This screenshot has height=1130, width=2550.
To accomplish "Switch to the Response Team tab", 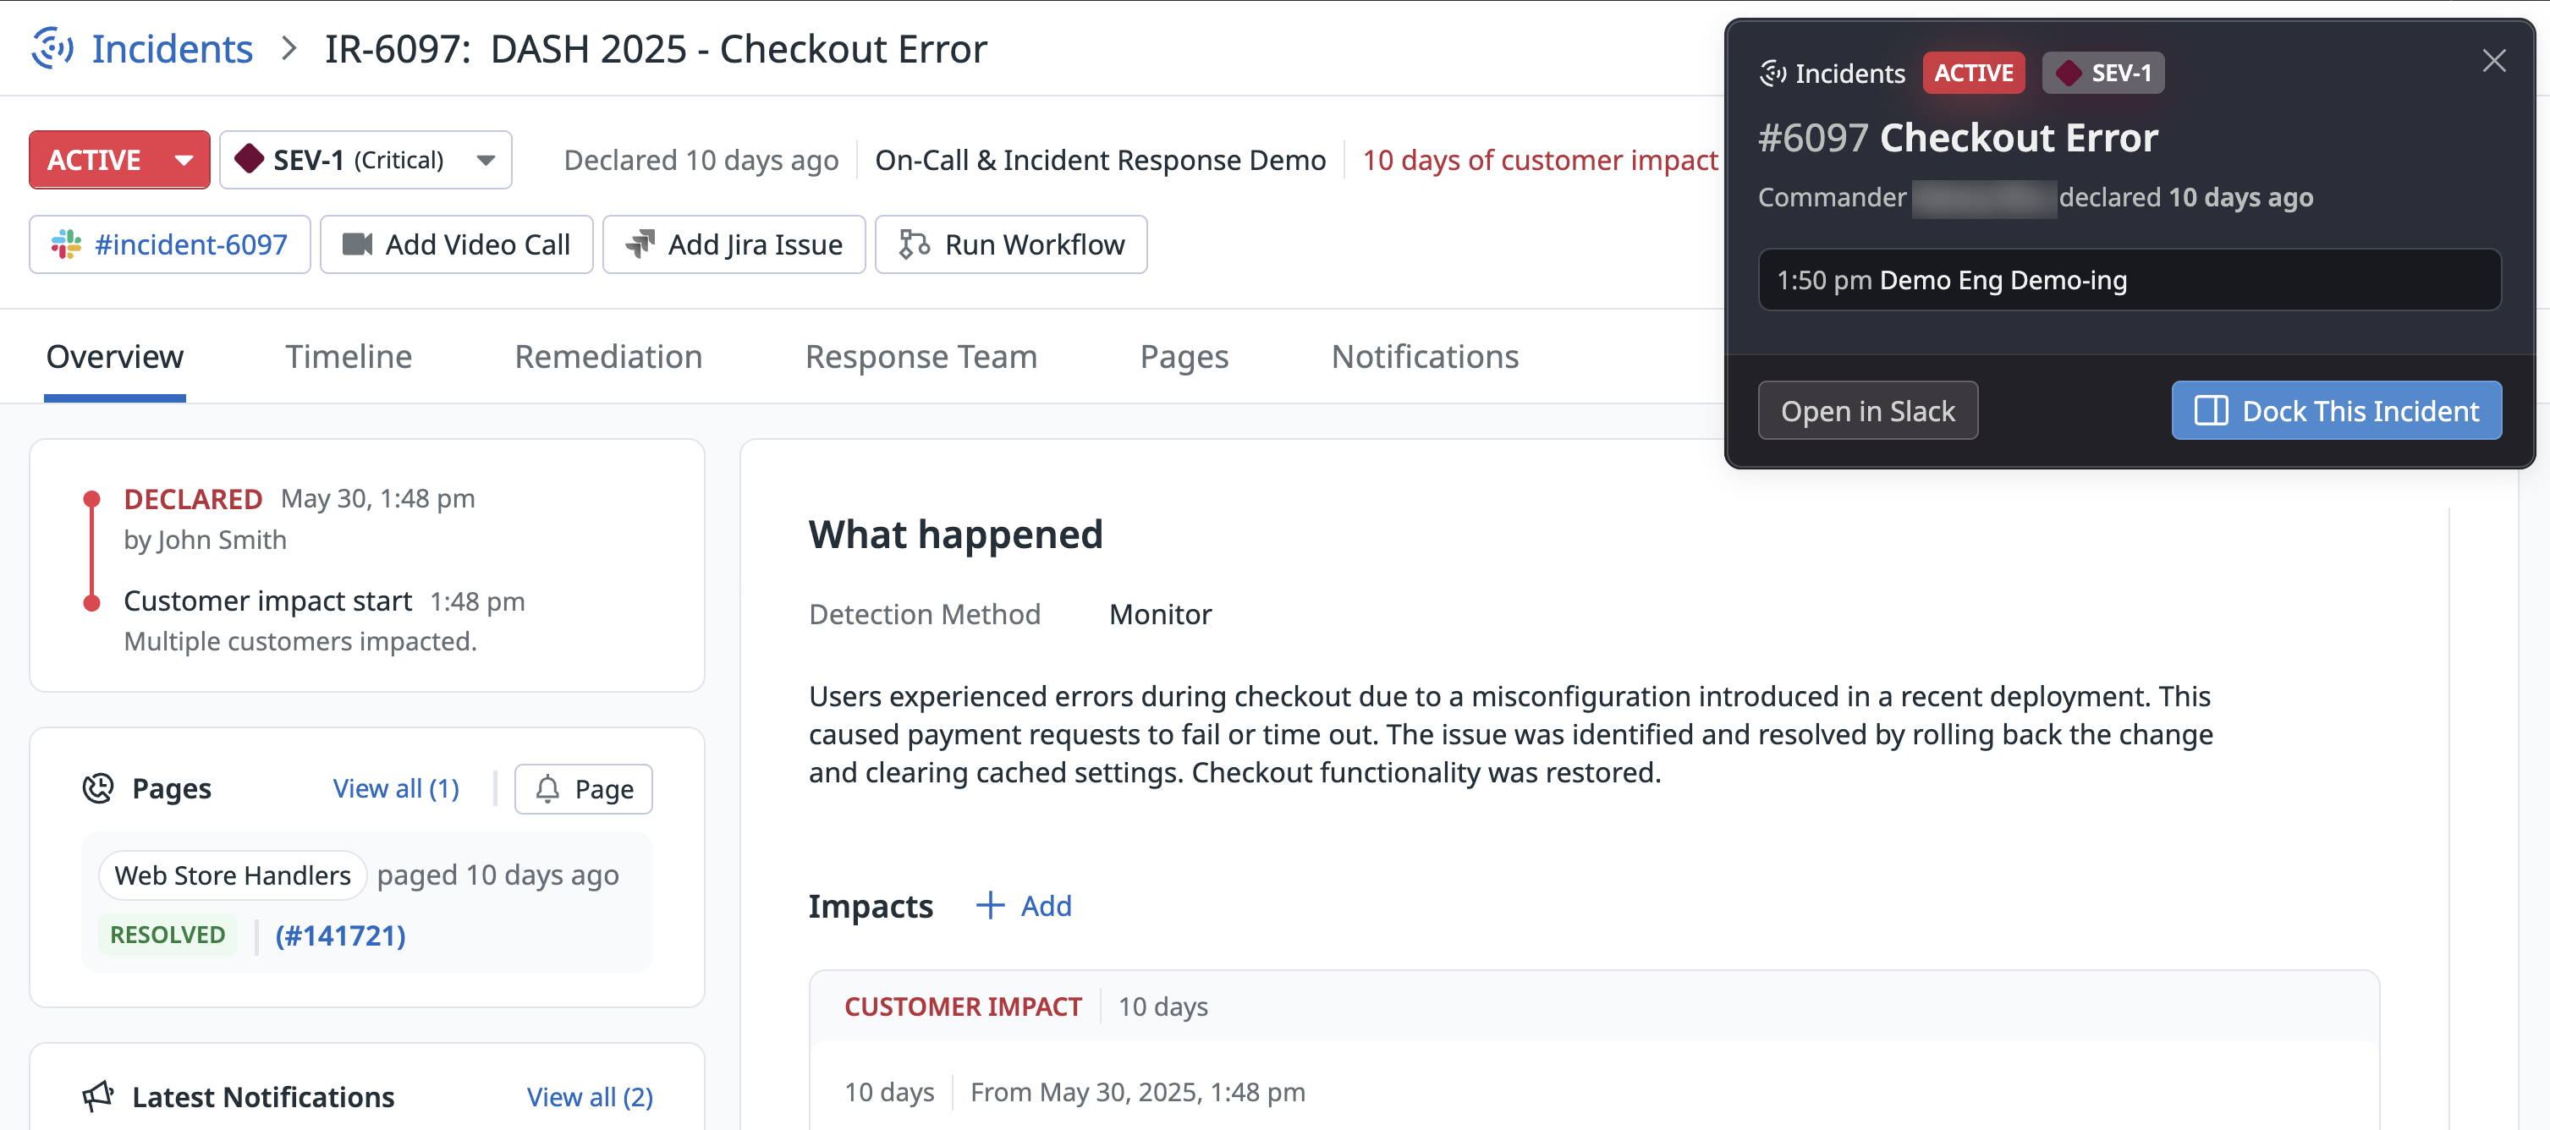I will [921, 356].
